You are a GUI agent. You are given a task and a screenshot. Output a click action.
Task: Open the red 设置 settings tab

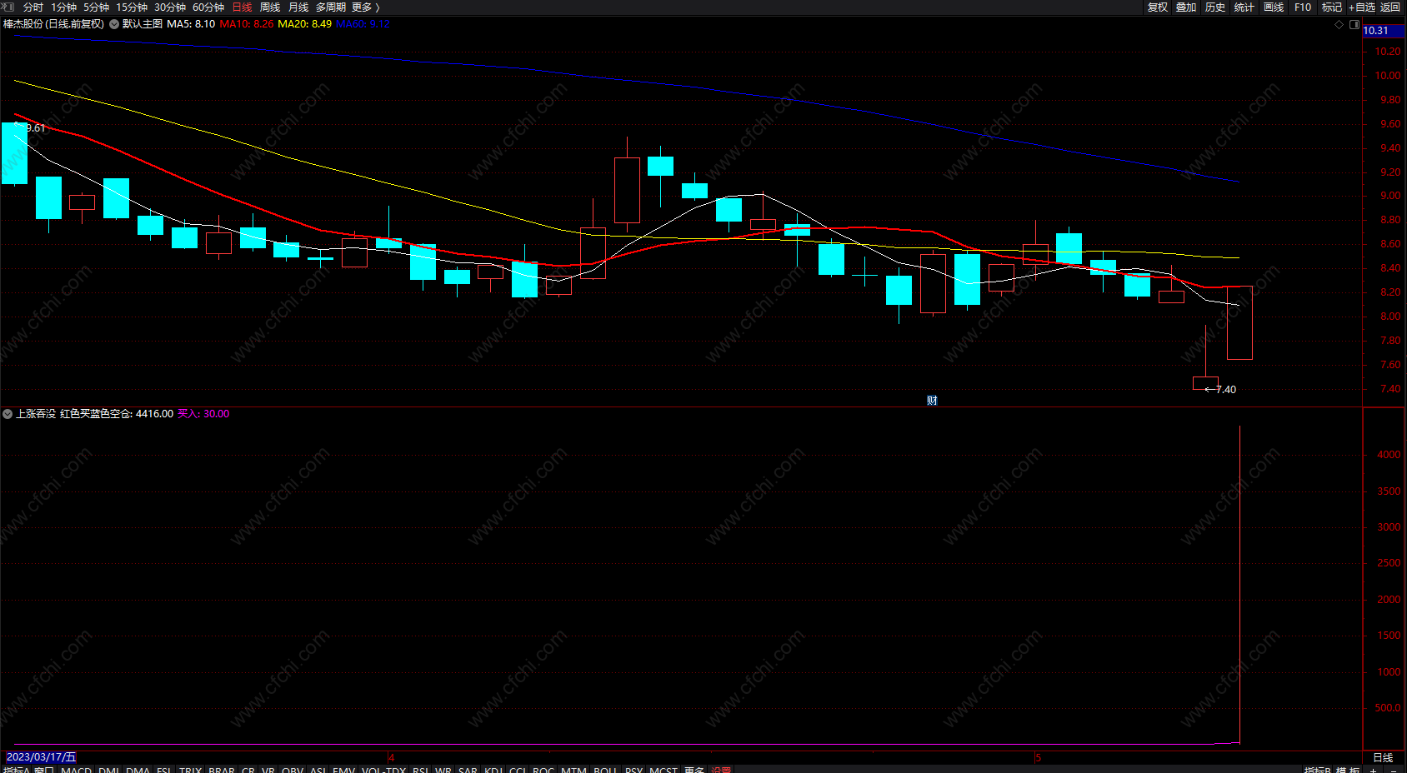point(721,770)
